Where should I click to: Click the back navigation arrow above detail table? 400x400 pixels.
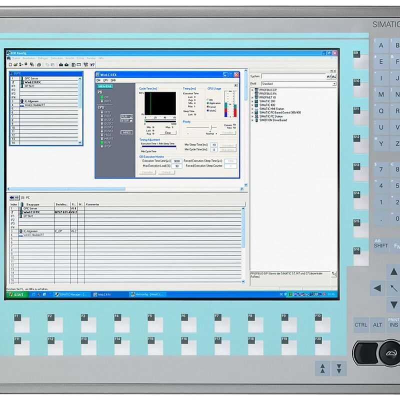[14, 197]
